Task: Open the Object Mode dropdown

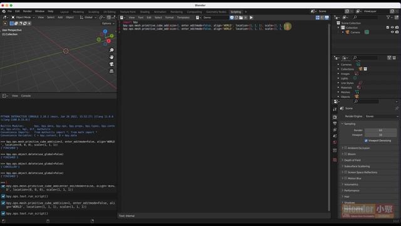Action: click(x=23, y=17)
